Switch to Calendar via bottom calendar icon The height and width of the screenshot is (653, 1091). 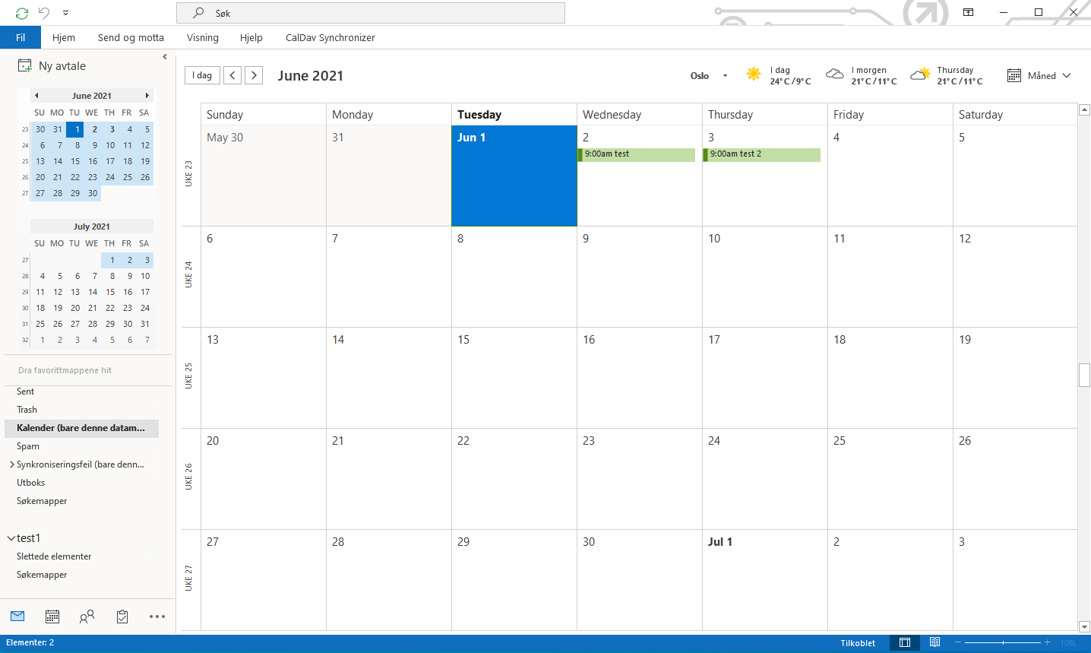click(52, 617)
